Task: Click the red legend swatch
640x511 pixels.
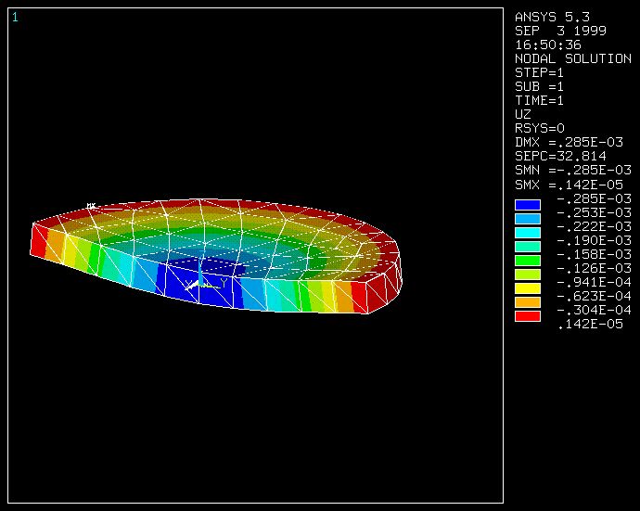Action: (x=528, y=316)
